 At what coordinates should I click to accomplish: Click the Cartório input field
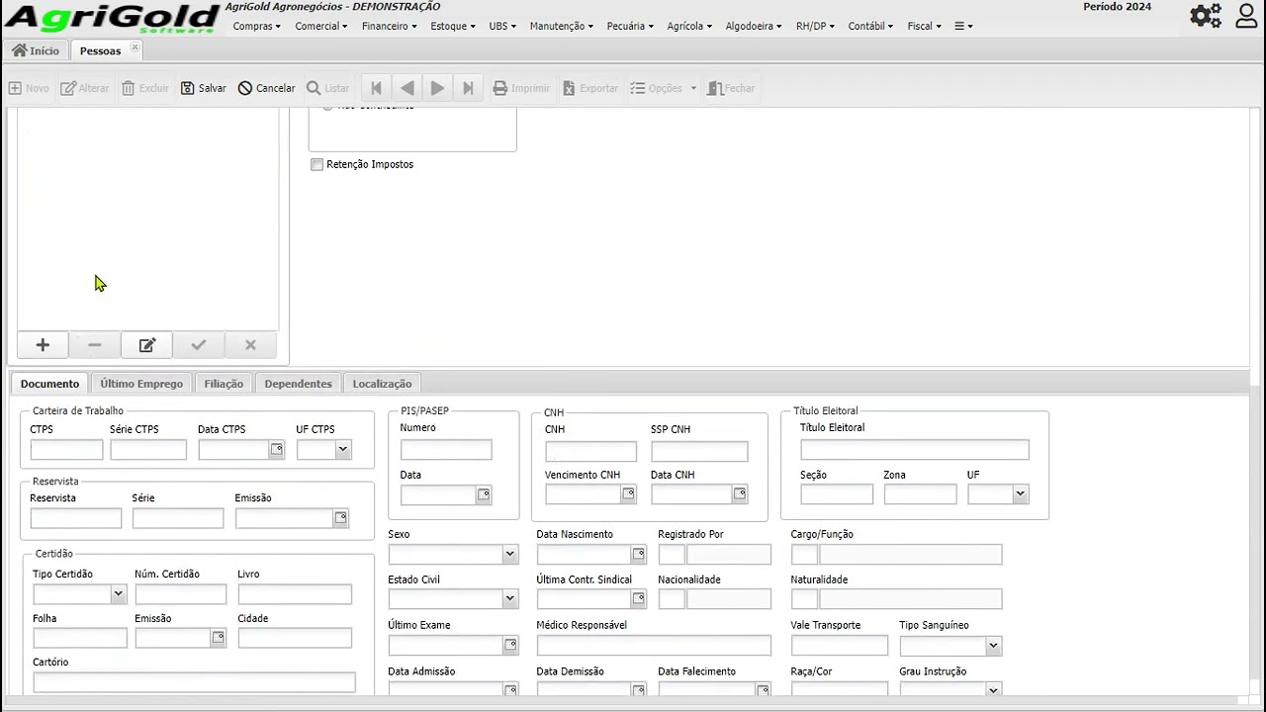click(x=194, y=682)
